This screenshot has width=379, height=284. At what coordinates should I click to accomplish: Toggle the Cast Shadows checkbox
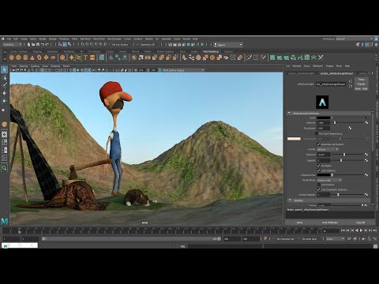[318, 170]
